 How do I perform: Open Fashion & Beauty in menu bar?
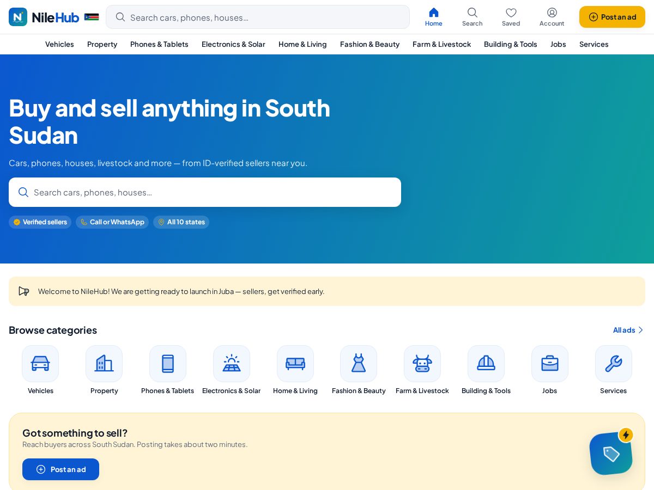(370, 44)
